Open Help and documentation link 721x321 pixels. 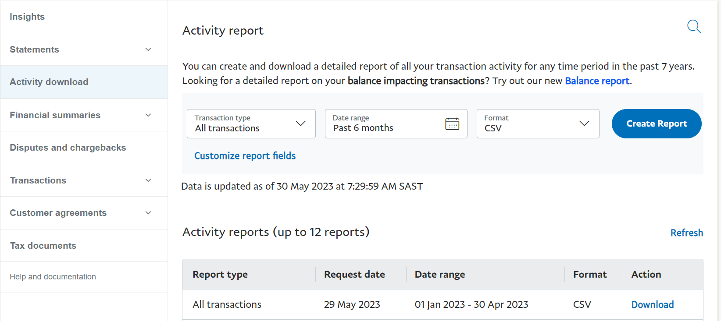[53, 277]
